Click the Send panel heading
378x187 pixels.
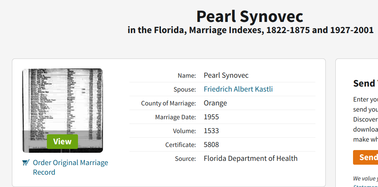(x=365, y=83)
